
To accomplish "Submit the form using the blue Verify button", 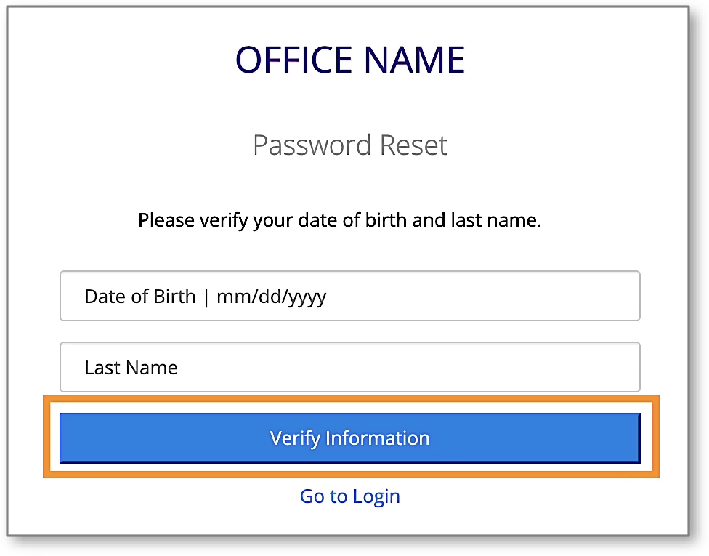I will [x=349, y=438].
